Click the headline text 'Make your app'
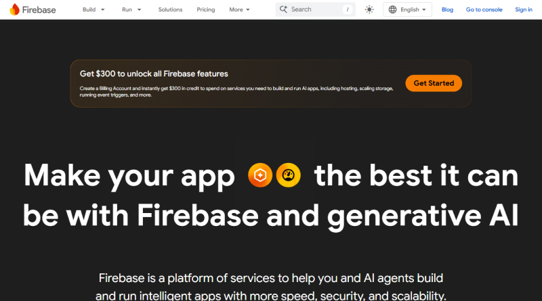Image resolution: width=542 pixels, height=301 pixels. [x=129, y=176]
